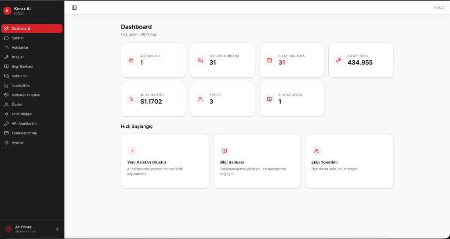Screen dimensions: 450x239
Task: Click the Bilgi Bankası book icon in sidebar
Action: 7,67
